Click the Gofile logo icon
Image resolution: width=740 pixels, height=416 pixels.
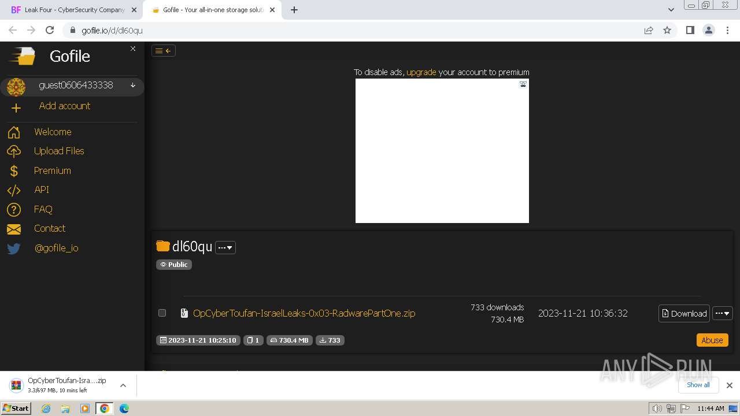(x=21, y=56)
